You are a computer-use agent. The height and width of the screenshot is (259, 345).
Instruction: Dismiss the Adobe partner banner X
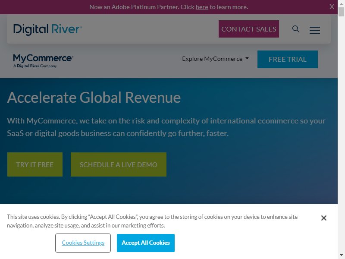click(x=332, y=7)
